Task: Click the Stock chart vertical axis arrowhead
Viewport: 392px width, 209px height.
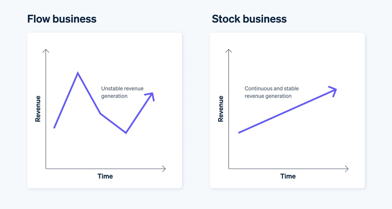Action: click(x=229, y=51)
